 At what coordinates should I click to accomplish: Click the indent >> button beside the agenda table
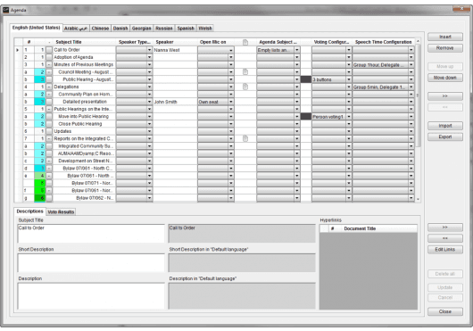445,96
